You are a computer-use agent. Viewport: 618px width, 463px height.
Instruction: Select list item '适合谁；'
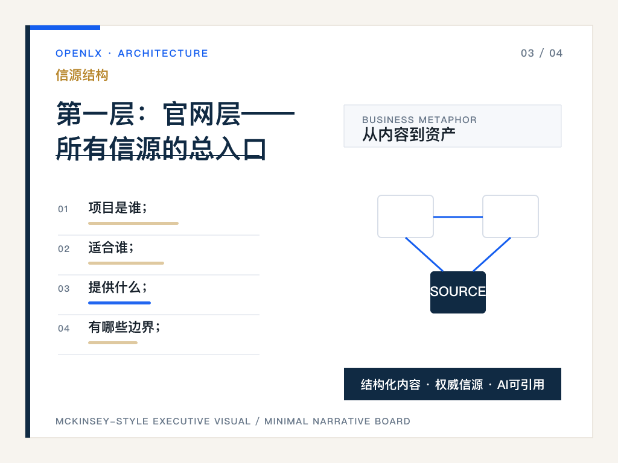(x=111, y=247)
